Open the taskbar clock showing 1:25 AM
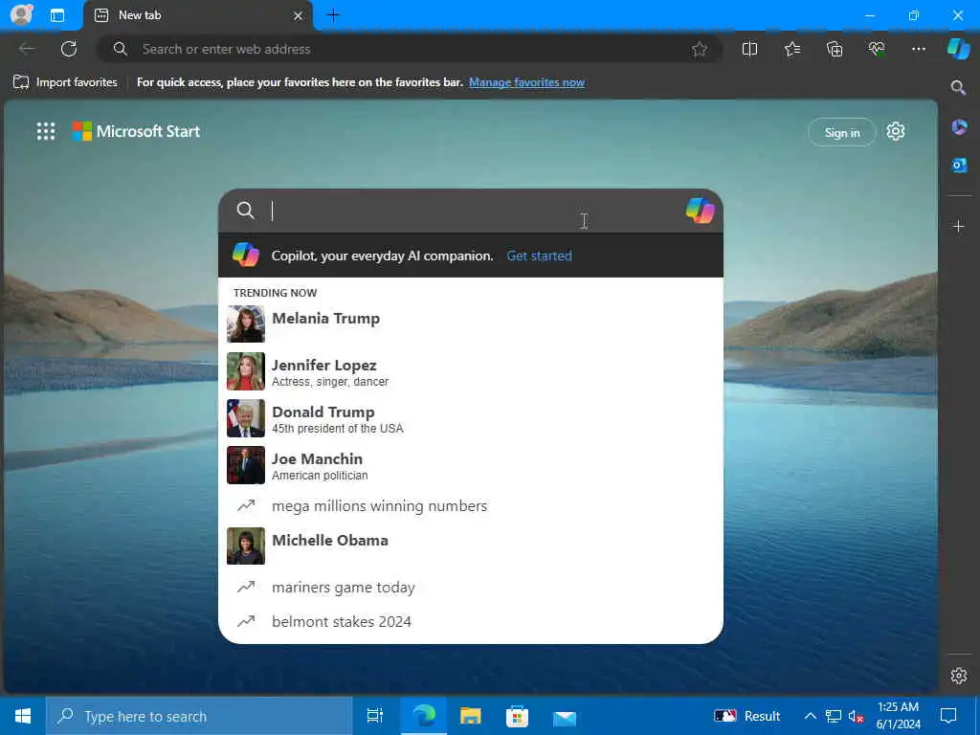980x735 pixels. (898, 716)
